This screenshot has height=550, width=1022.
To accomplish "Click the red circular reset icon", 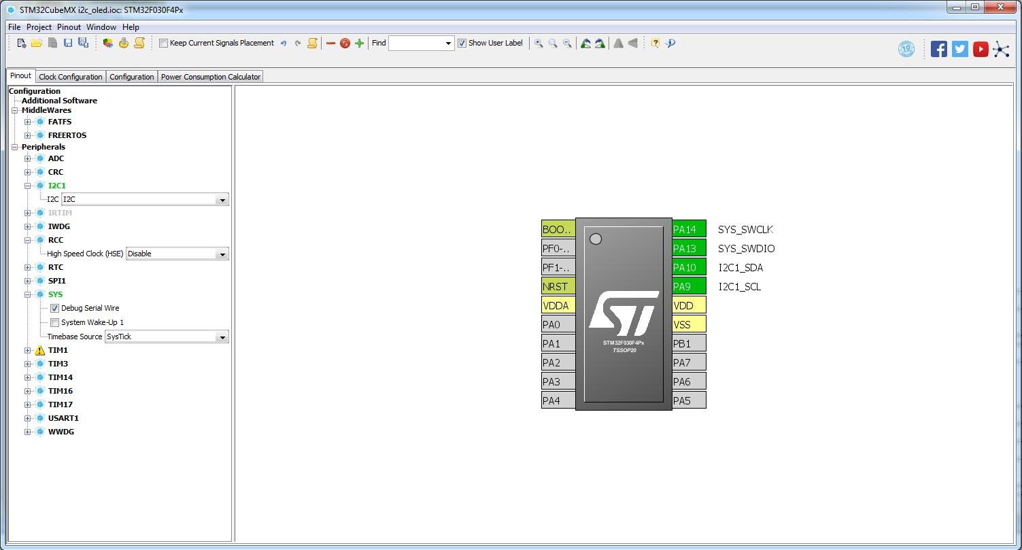I will pos(345,43).
